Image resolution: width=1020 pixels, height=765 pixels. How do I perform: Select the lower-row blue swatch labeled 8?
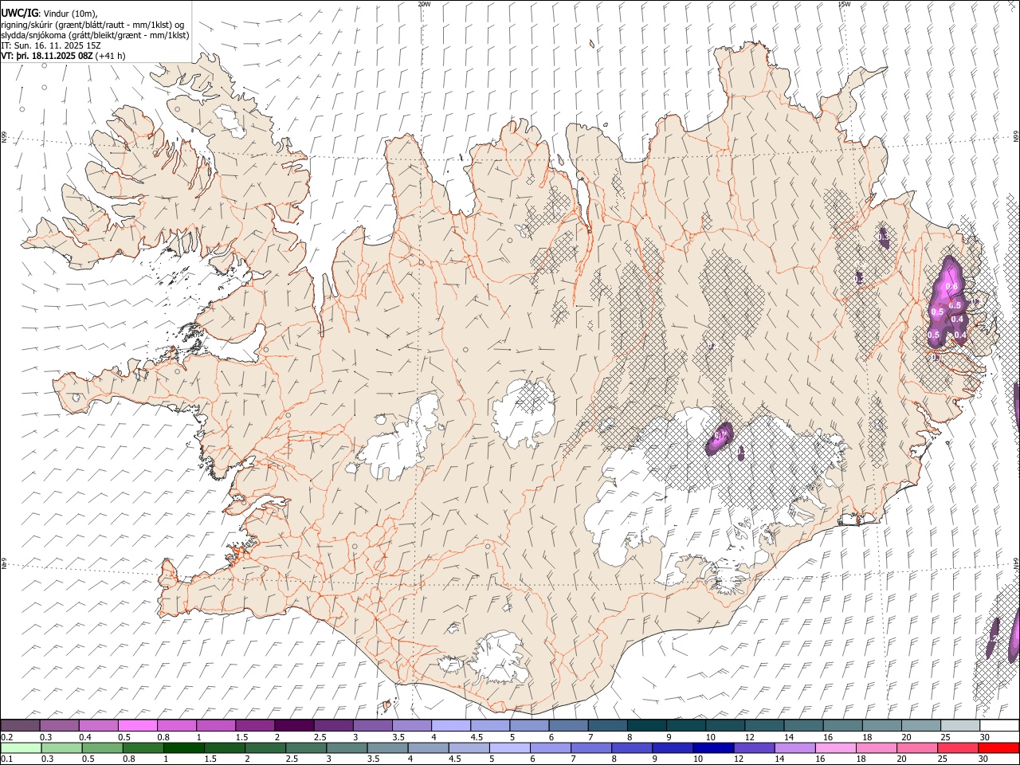point(631,747)
